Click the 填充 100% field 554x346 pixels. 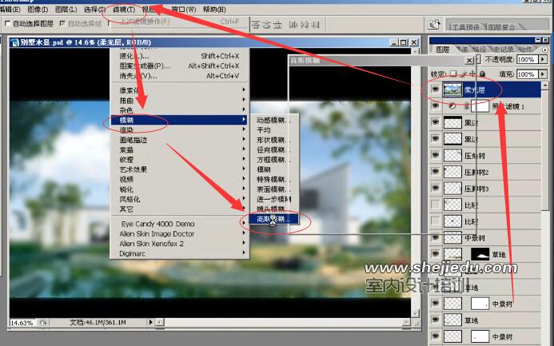(x=528, y=74)
